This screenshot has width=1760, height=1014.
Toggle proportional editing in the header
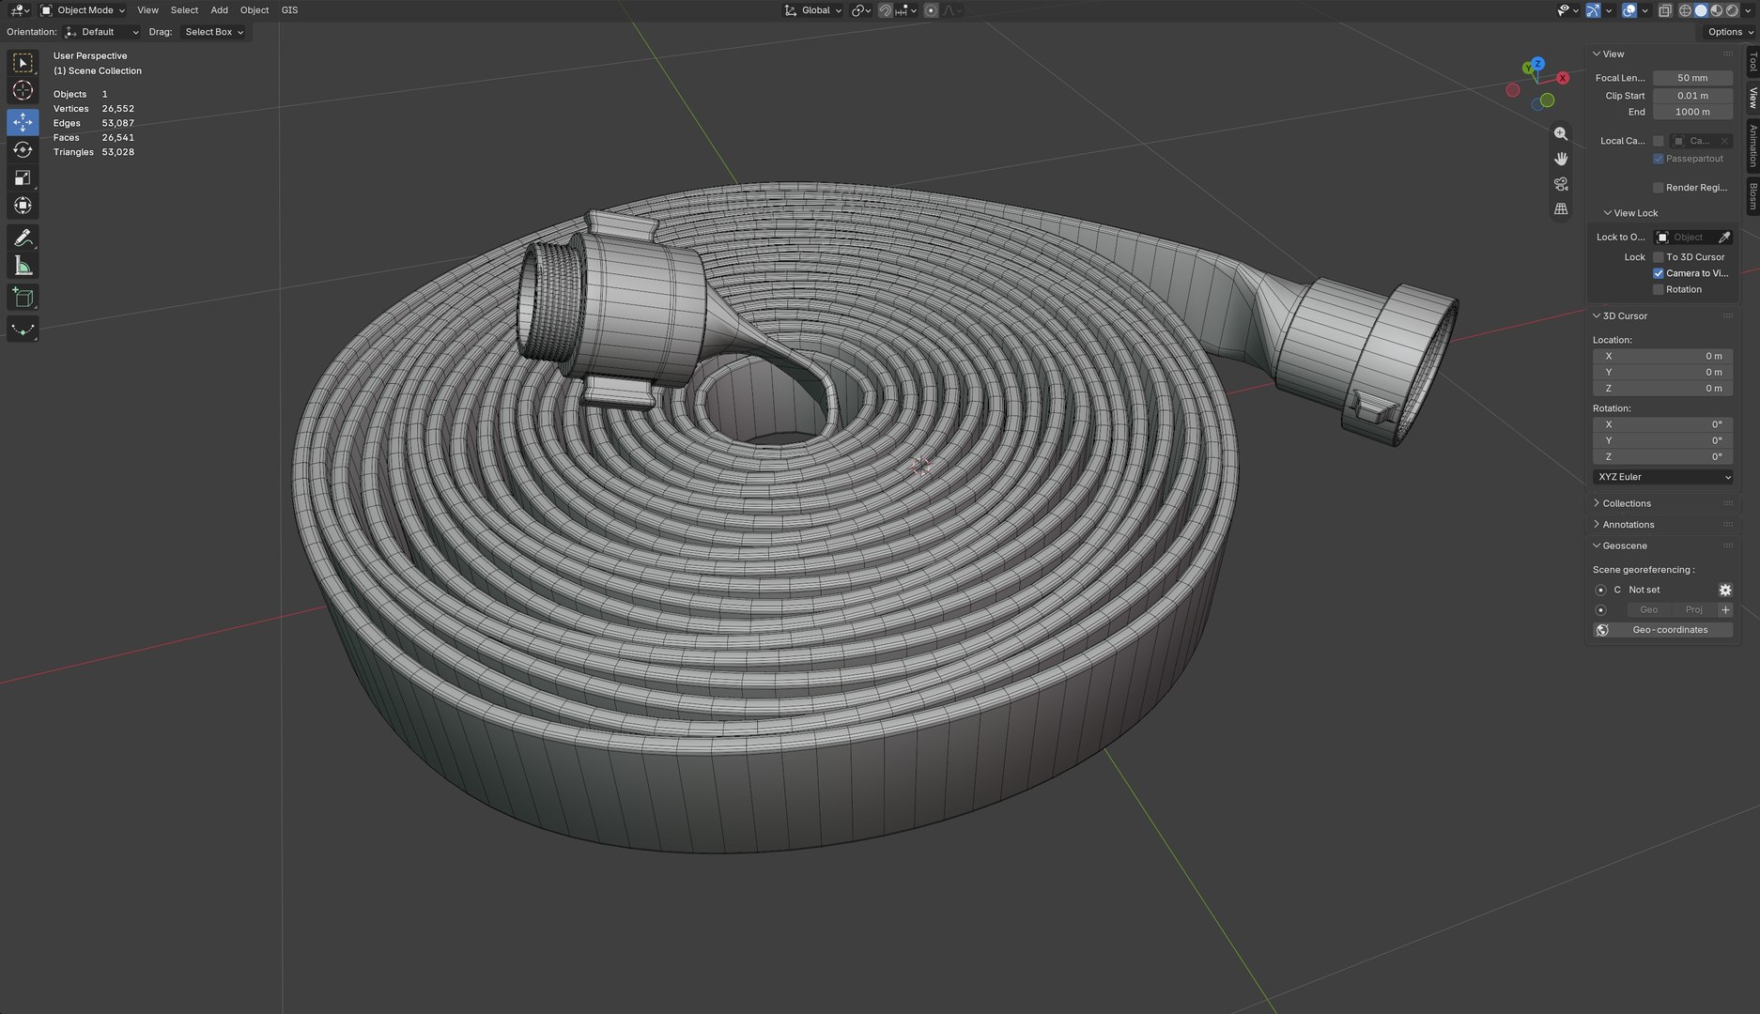[931, 10]
